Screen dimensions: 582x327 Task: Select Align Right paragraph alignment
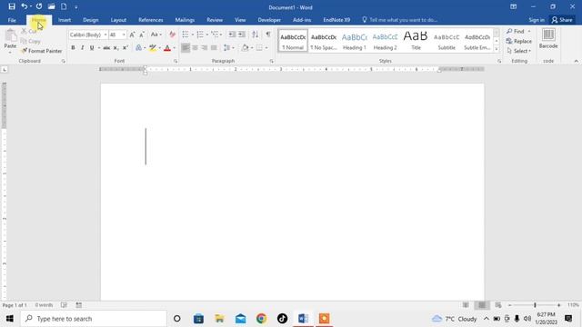(x=204, y=47)
